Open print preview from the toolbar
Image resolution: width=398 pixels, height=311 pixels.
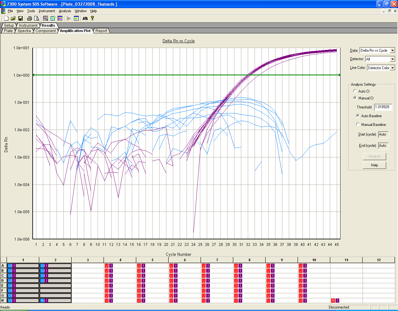coord(37,18)
